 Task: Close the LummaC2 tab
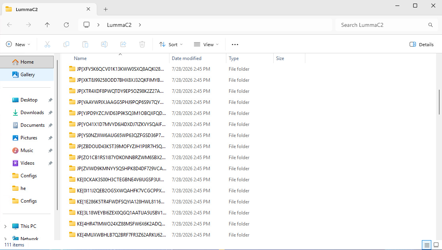tap(88, 9)
